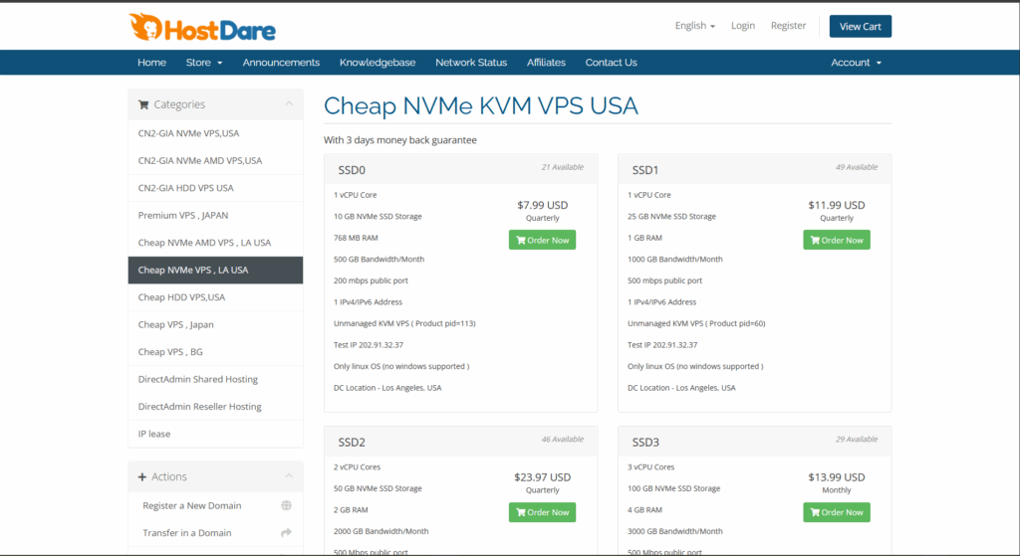Order the SSD1 plan now
The image size is (1020, 556).
click(x=837, y=241)
